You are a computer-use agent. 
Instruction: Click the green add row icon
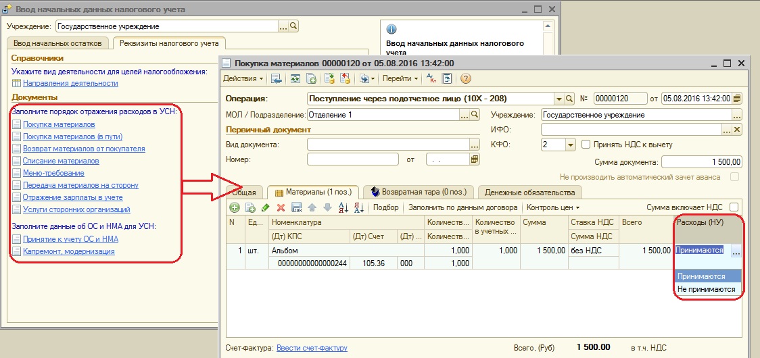[x=235, y=207]
